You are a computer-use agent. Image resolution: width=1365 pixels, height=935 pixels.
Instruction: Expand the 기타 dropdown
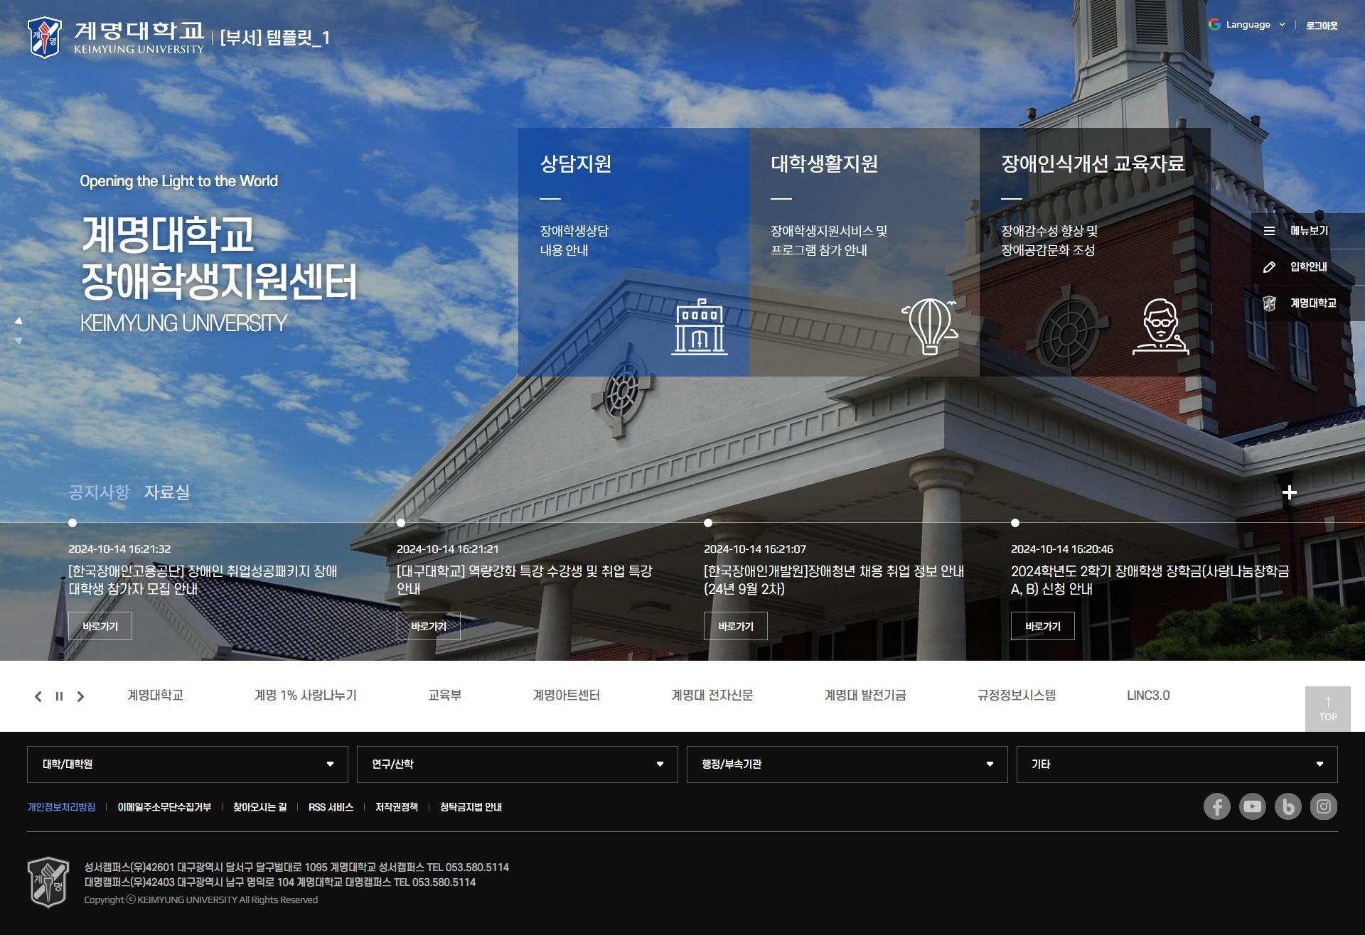click(1177, 764)
